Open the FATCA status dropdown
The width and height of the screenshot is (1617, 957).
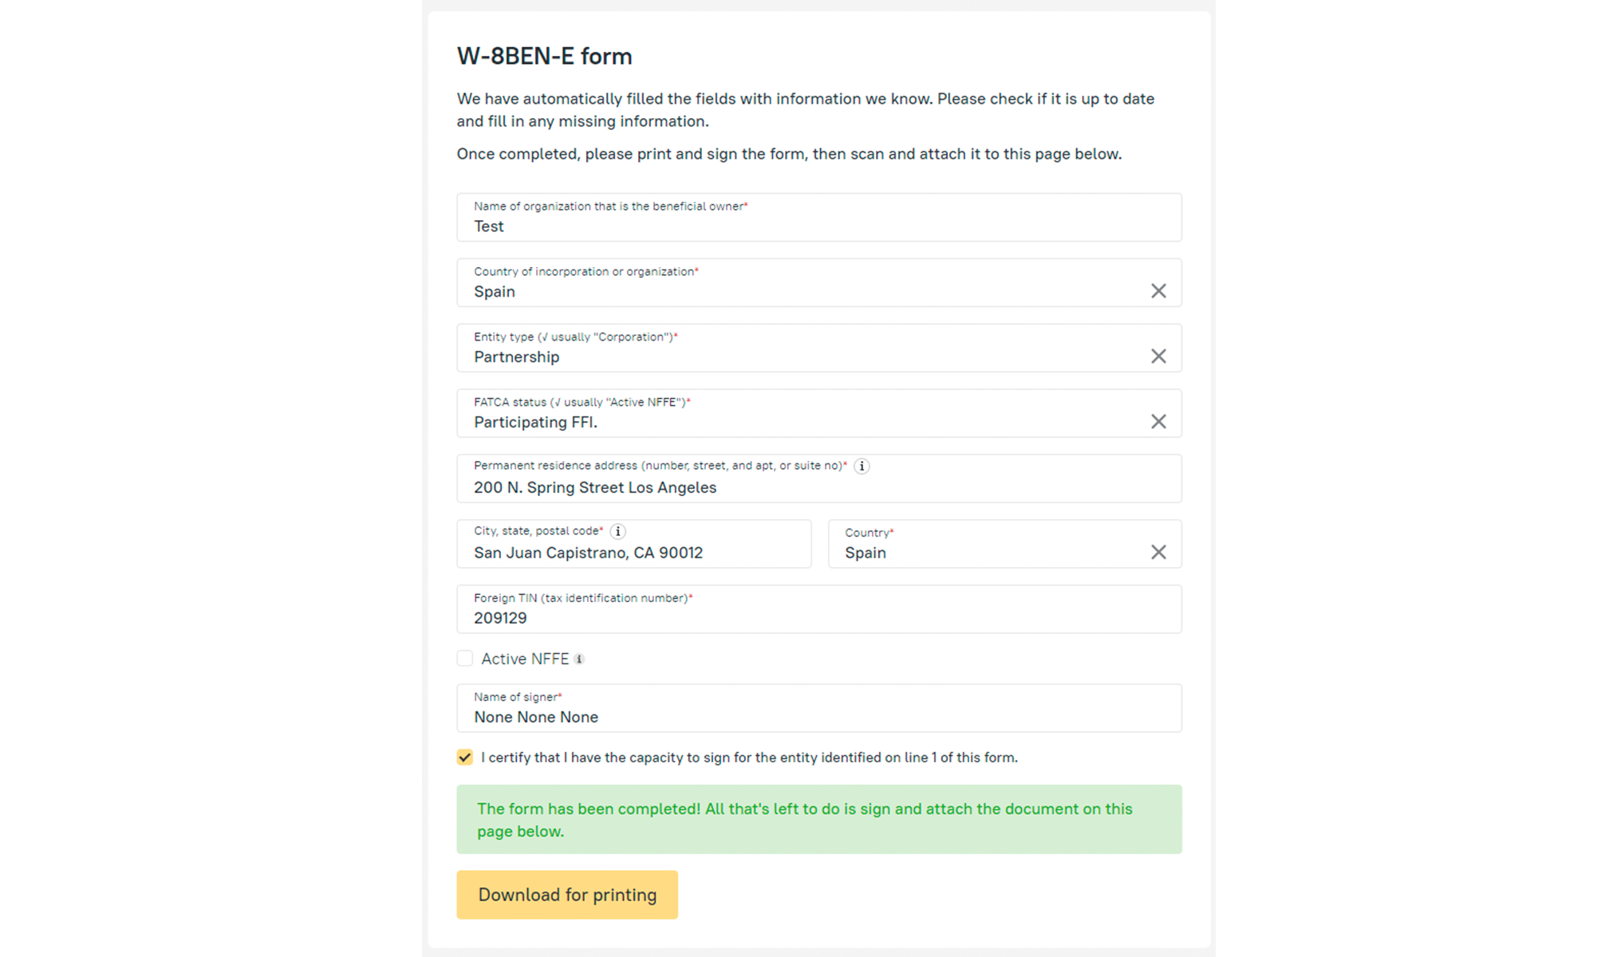click(798, 423)
